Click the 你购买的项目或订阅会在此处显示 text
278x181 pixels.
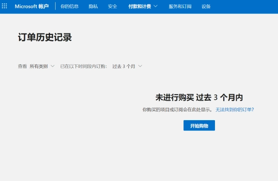pyautogui.click(x=177, y=110)
